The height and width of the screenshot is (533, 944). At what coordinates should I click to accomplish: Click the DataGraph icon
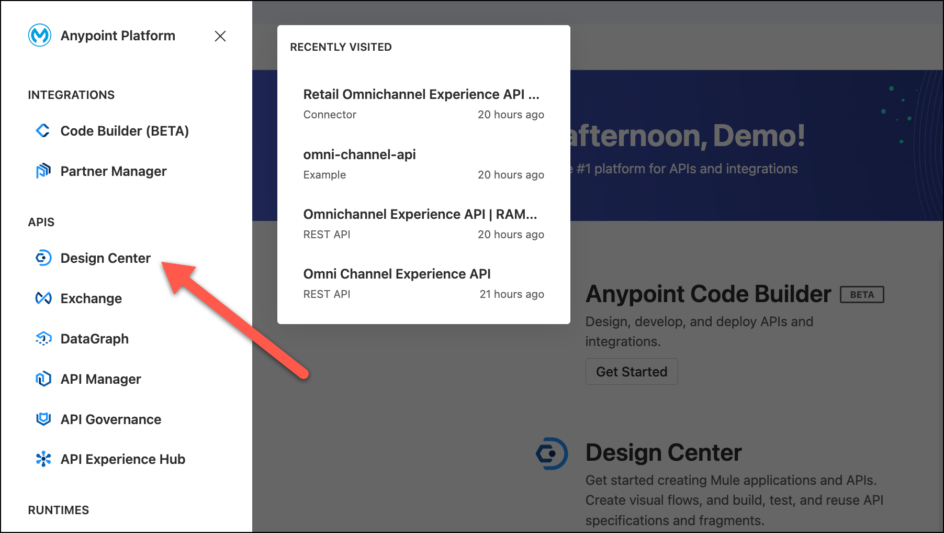(x=43, y=339)
